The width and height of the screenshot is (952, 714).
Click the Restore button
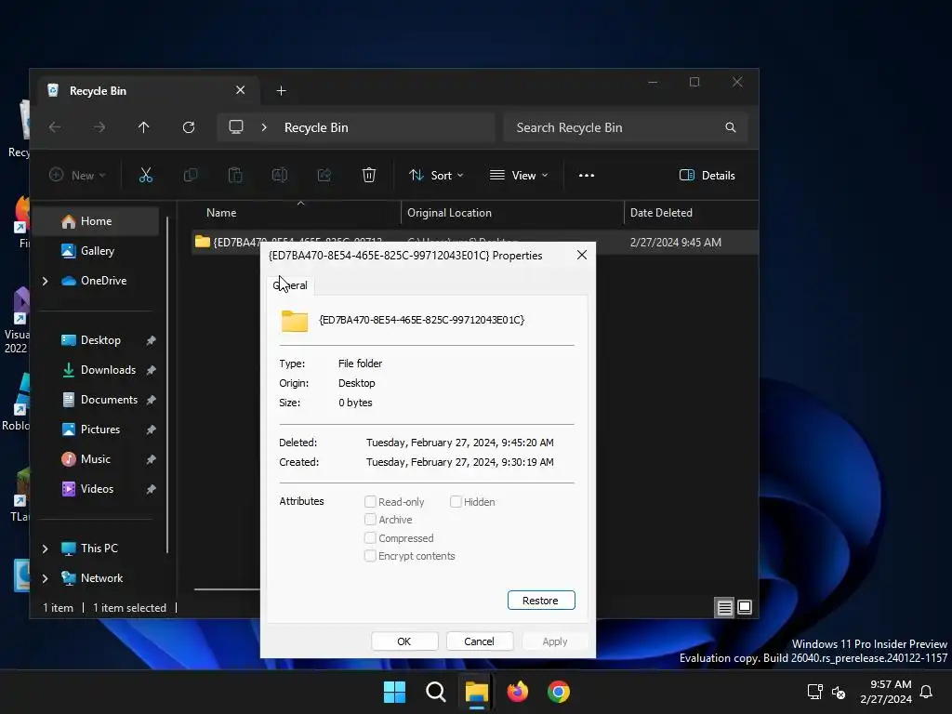tap(541, 600)
